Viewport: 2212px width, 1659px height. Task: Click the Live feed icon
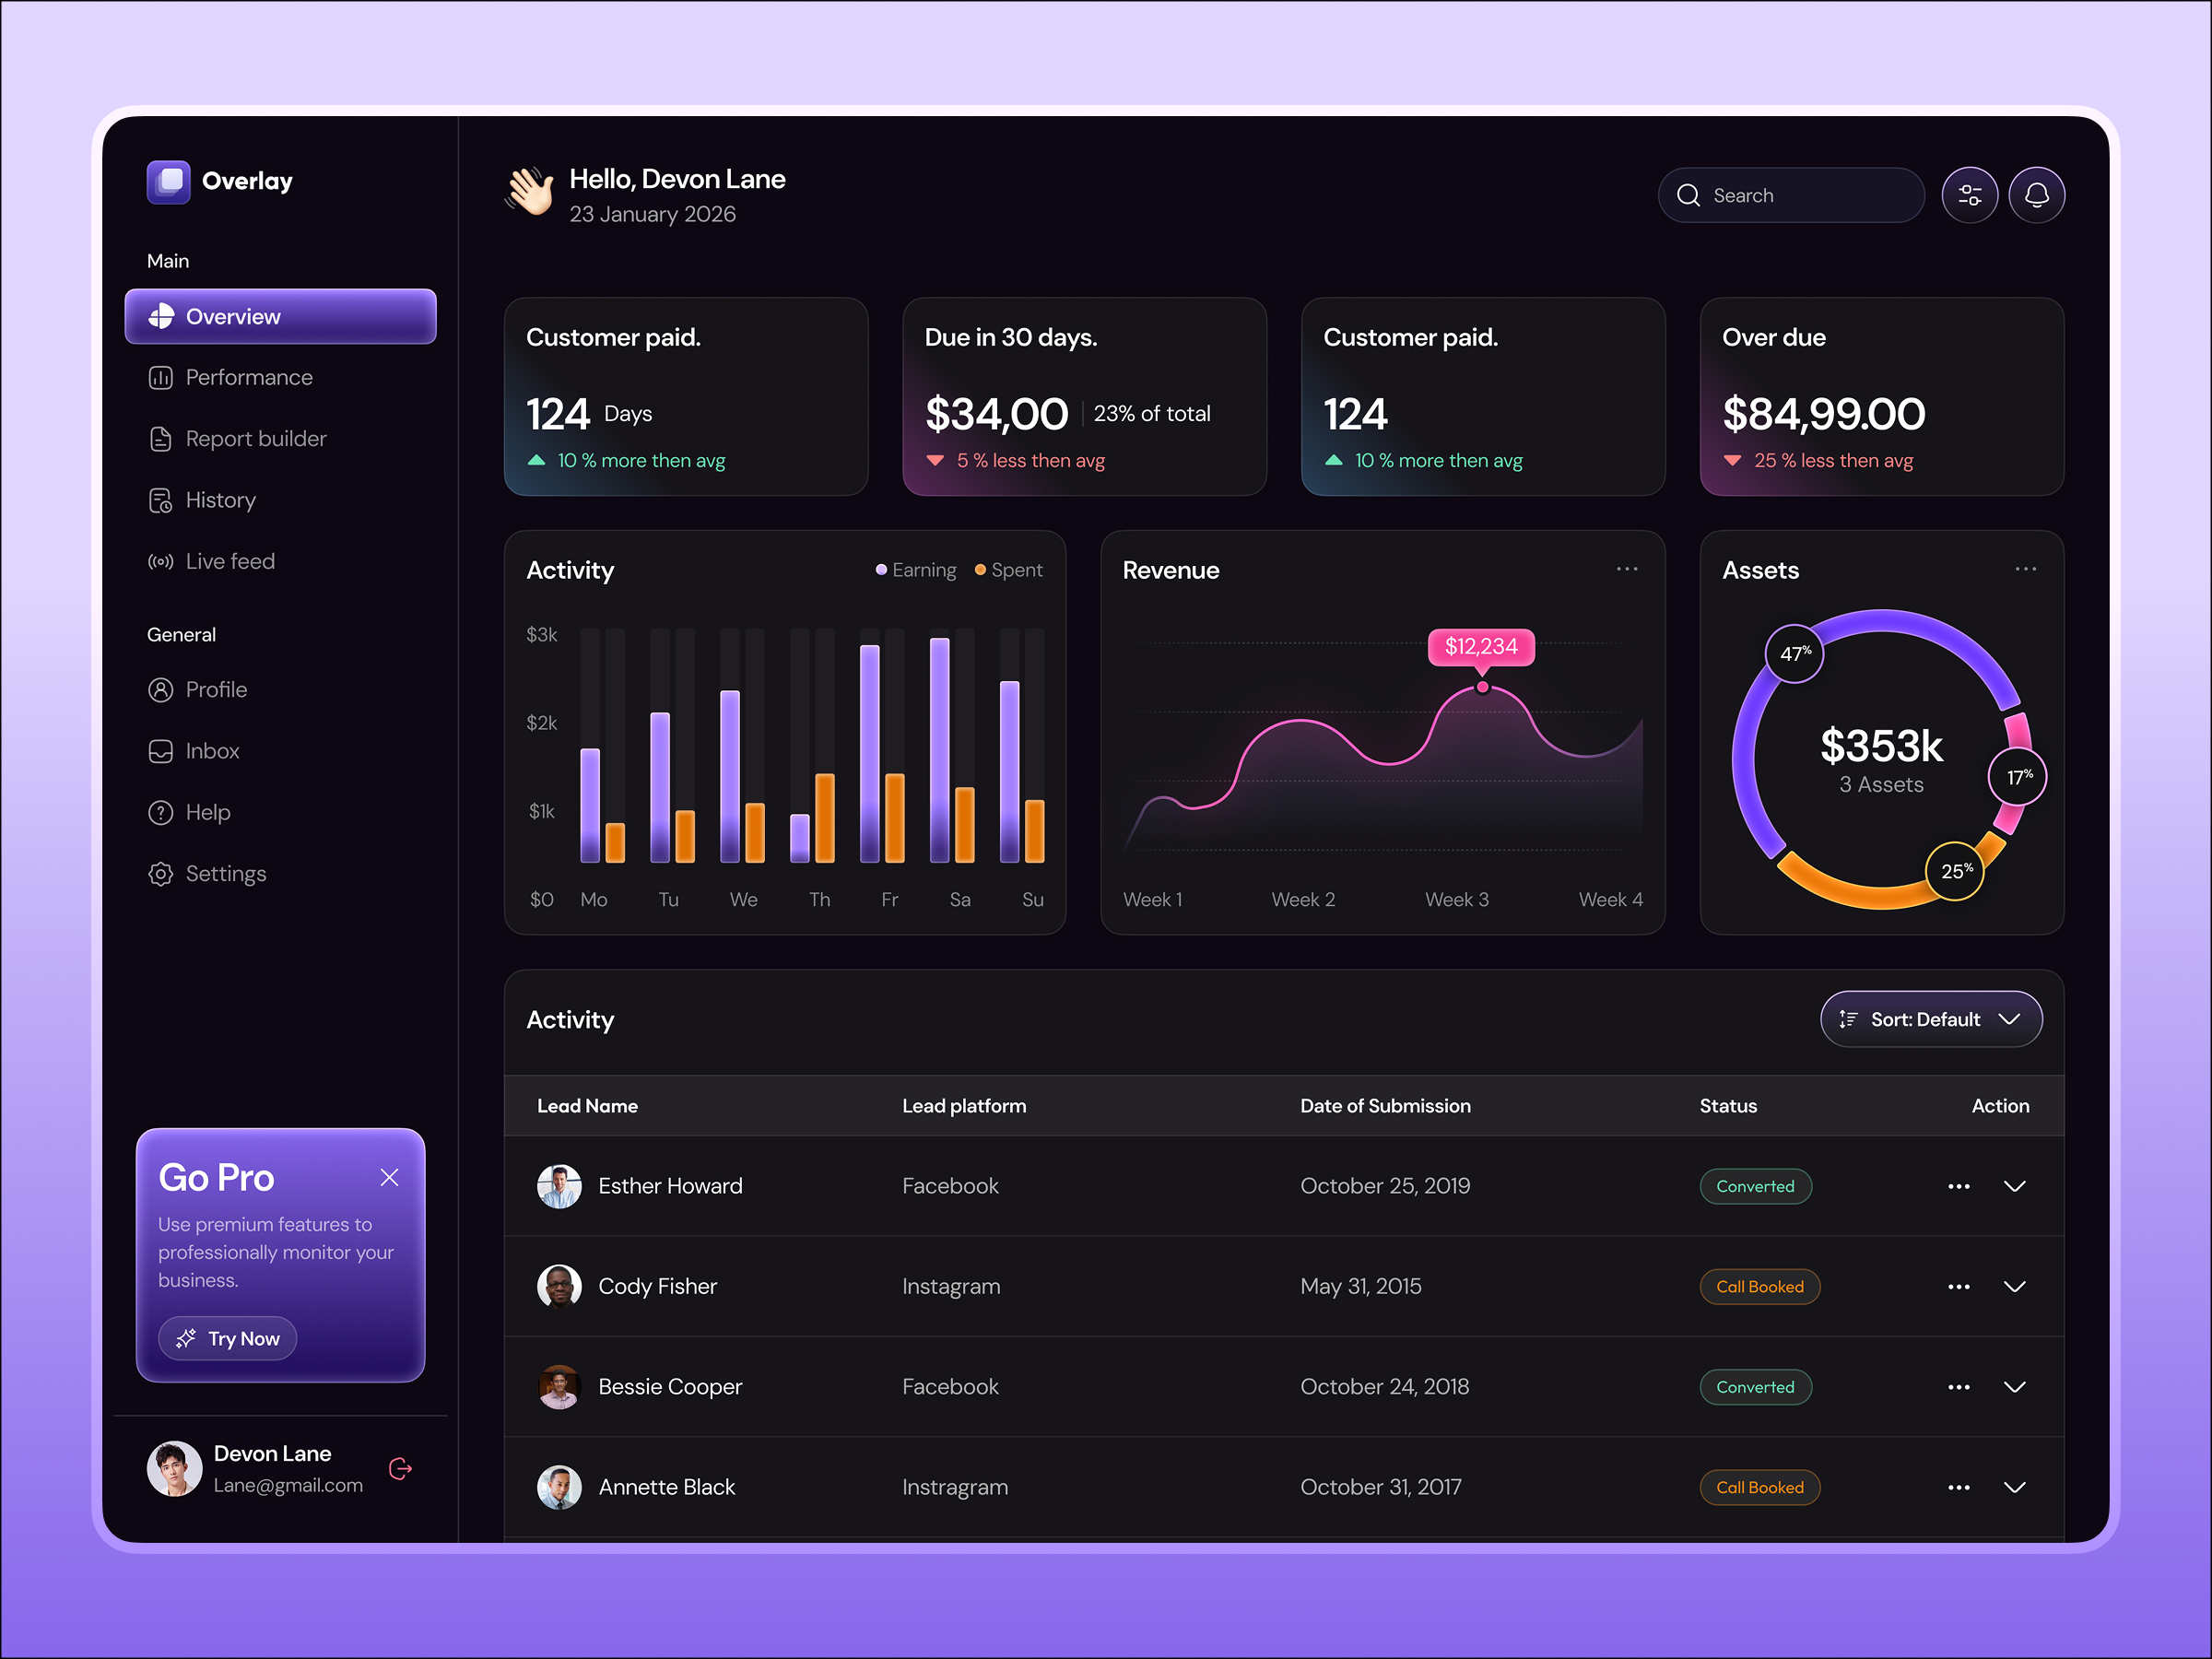(x=161, y=561)
